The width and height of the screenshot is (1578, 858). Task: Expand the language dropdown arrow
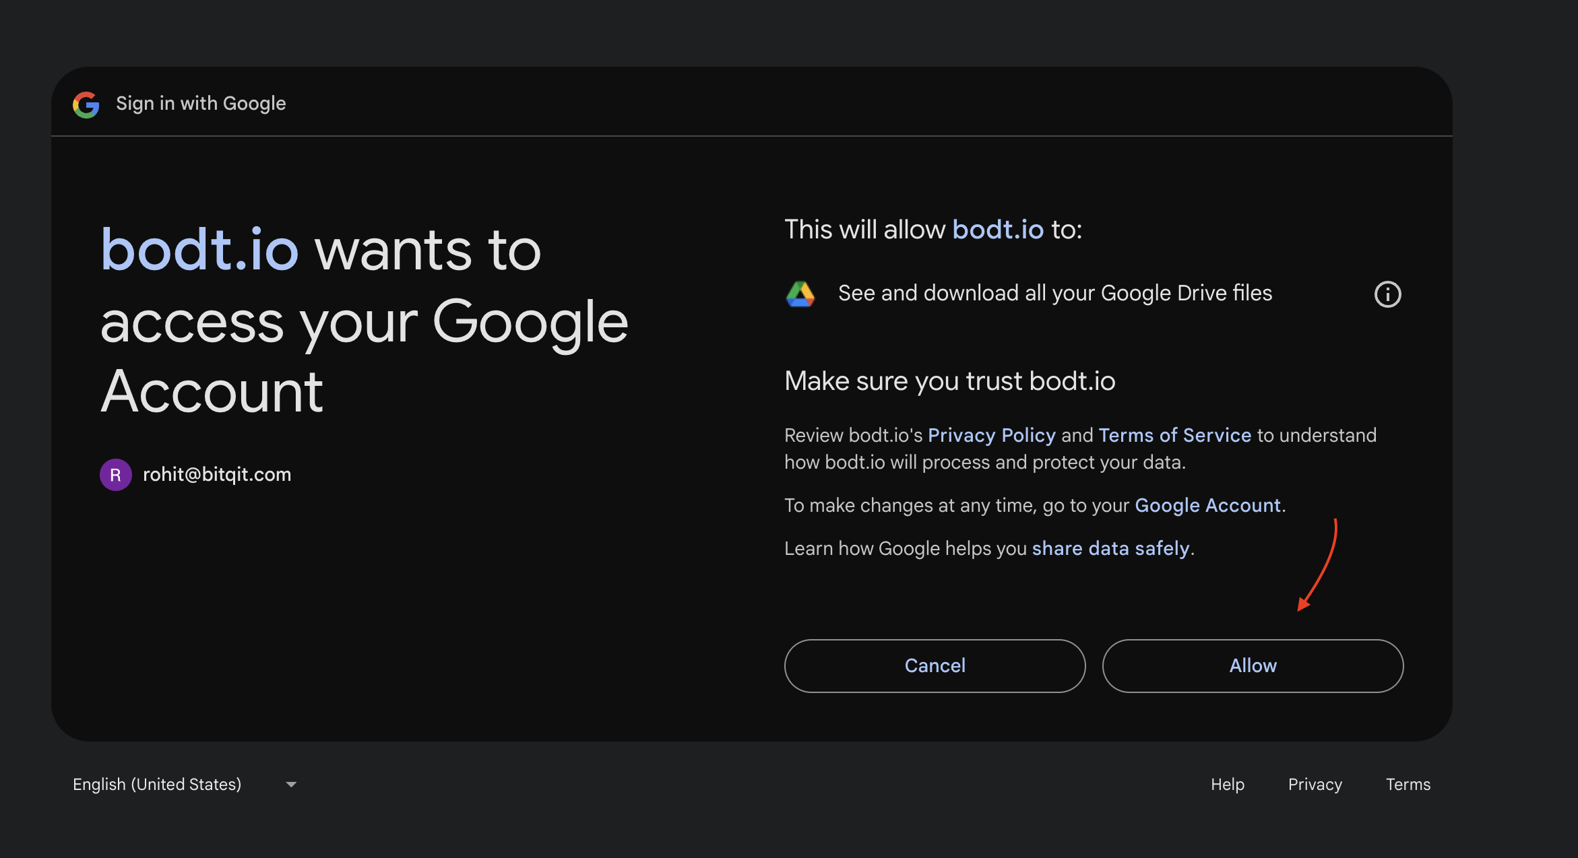(291, 785)
